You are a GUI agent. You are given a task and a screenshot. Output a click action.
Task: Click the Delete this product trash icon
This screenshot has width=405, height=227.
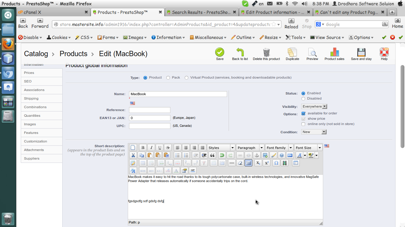tap(266, 52)
